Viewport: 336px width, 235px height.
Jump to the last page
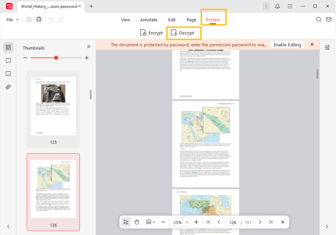[271, 222]
